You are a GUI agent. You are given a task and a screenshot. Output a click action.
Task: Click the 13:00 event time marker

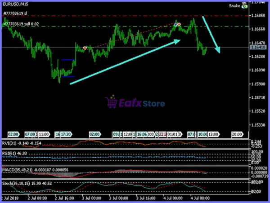click(213, 134)
